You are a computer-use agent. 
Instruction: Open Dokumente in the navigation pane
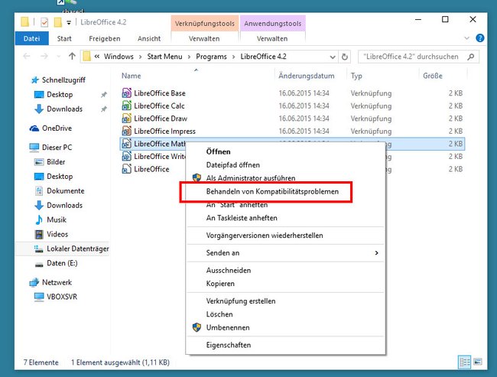pyautogui.click(x=65, y=190)
